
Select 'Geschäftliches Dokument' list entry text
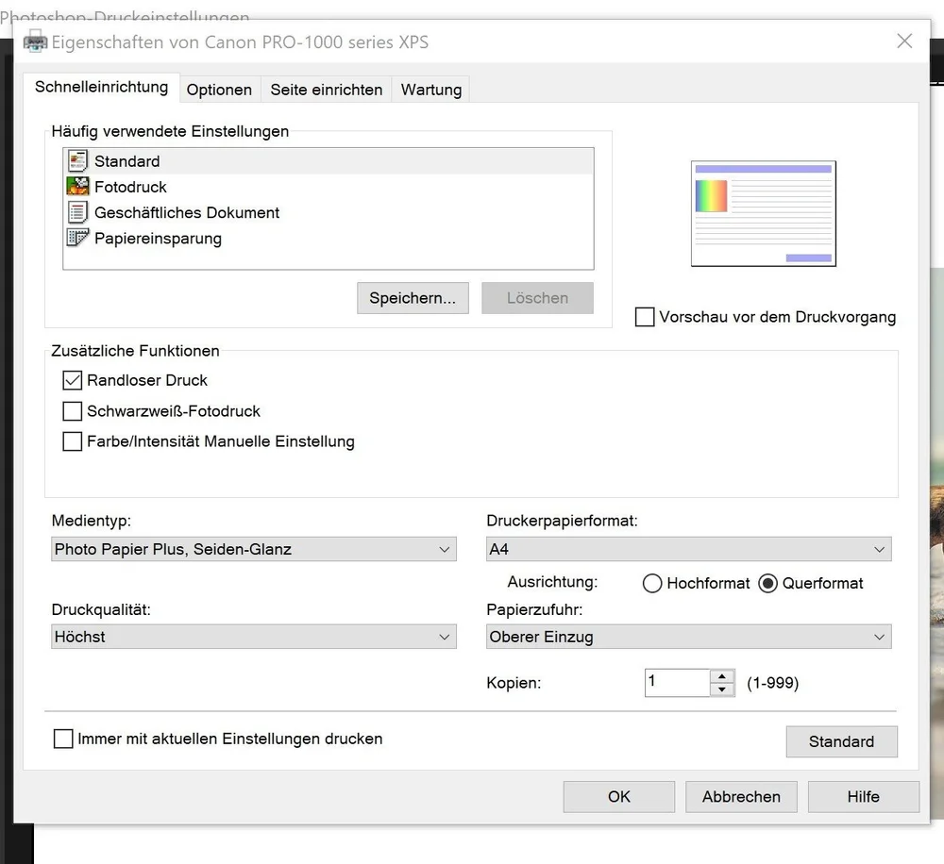click(x=187, y=212)
